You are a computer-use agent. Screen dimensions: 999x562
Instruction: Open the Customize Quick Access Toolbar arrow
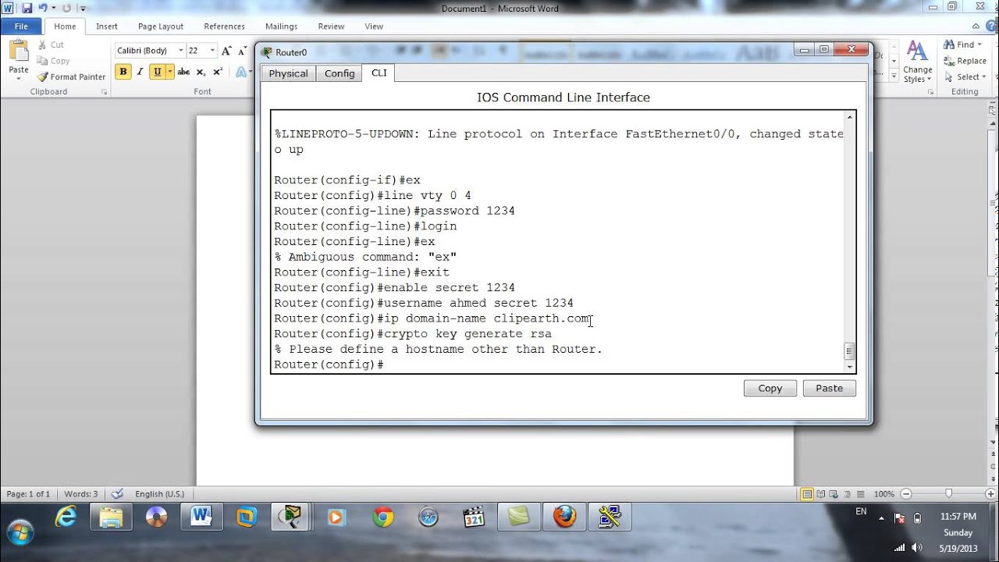(83, 9)
